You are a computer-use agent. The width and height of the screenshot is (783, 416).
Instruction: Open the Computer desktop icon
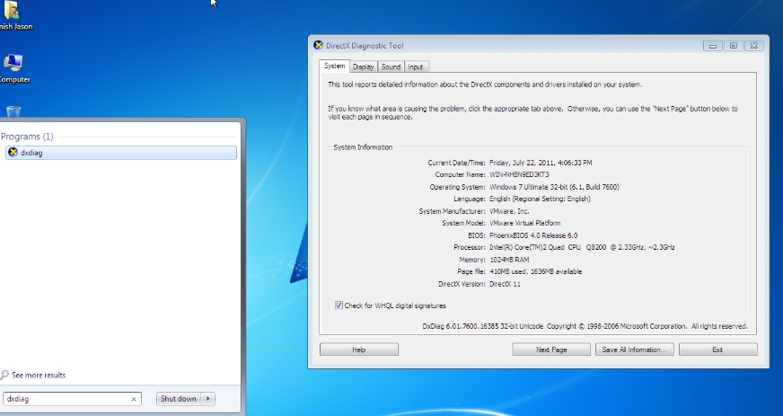point(13,68)
